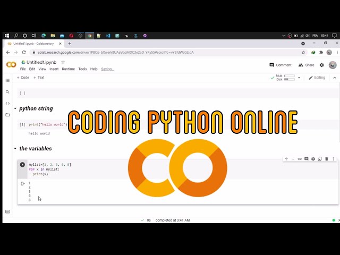Open the Tools menu
The image size is (340, 255).
(82, 69)
